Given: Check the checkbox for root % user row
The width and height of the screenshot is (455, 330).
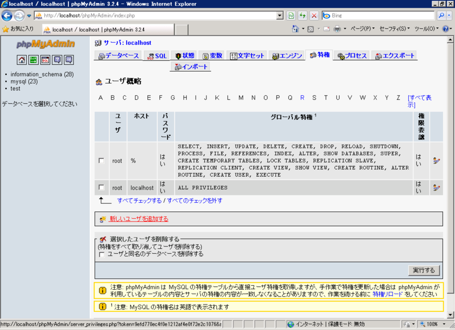Looking at the screenshot, I should pos(101,161).
